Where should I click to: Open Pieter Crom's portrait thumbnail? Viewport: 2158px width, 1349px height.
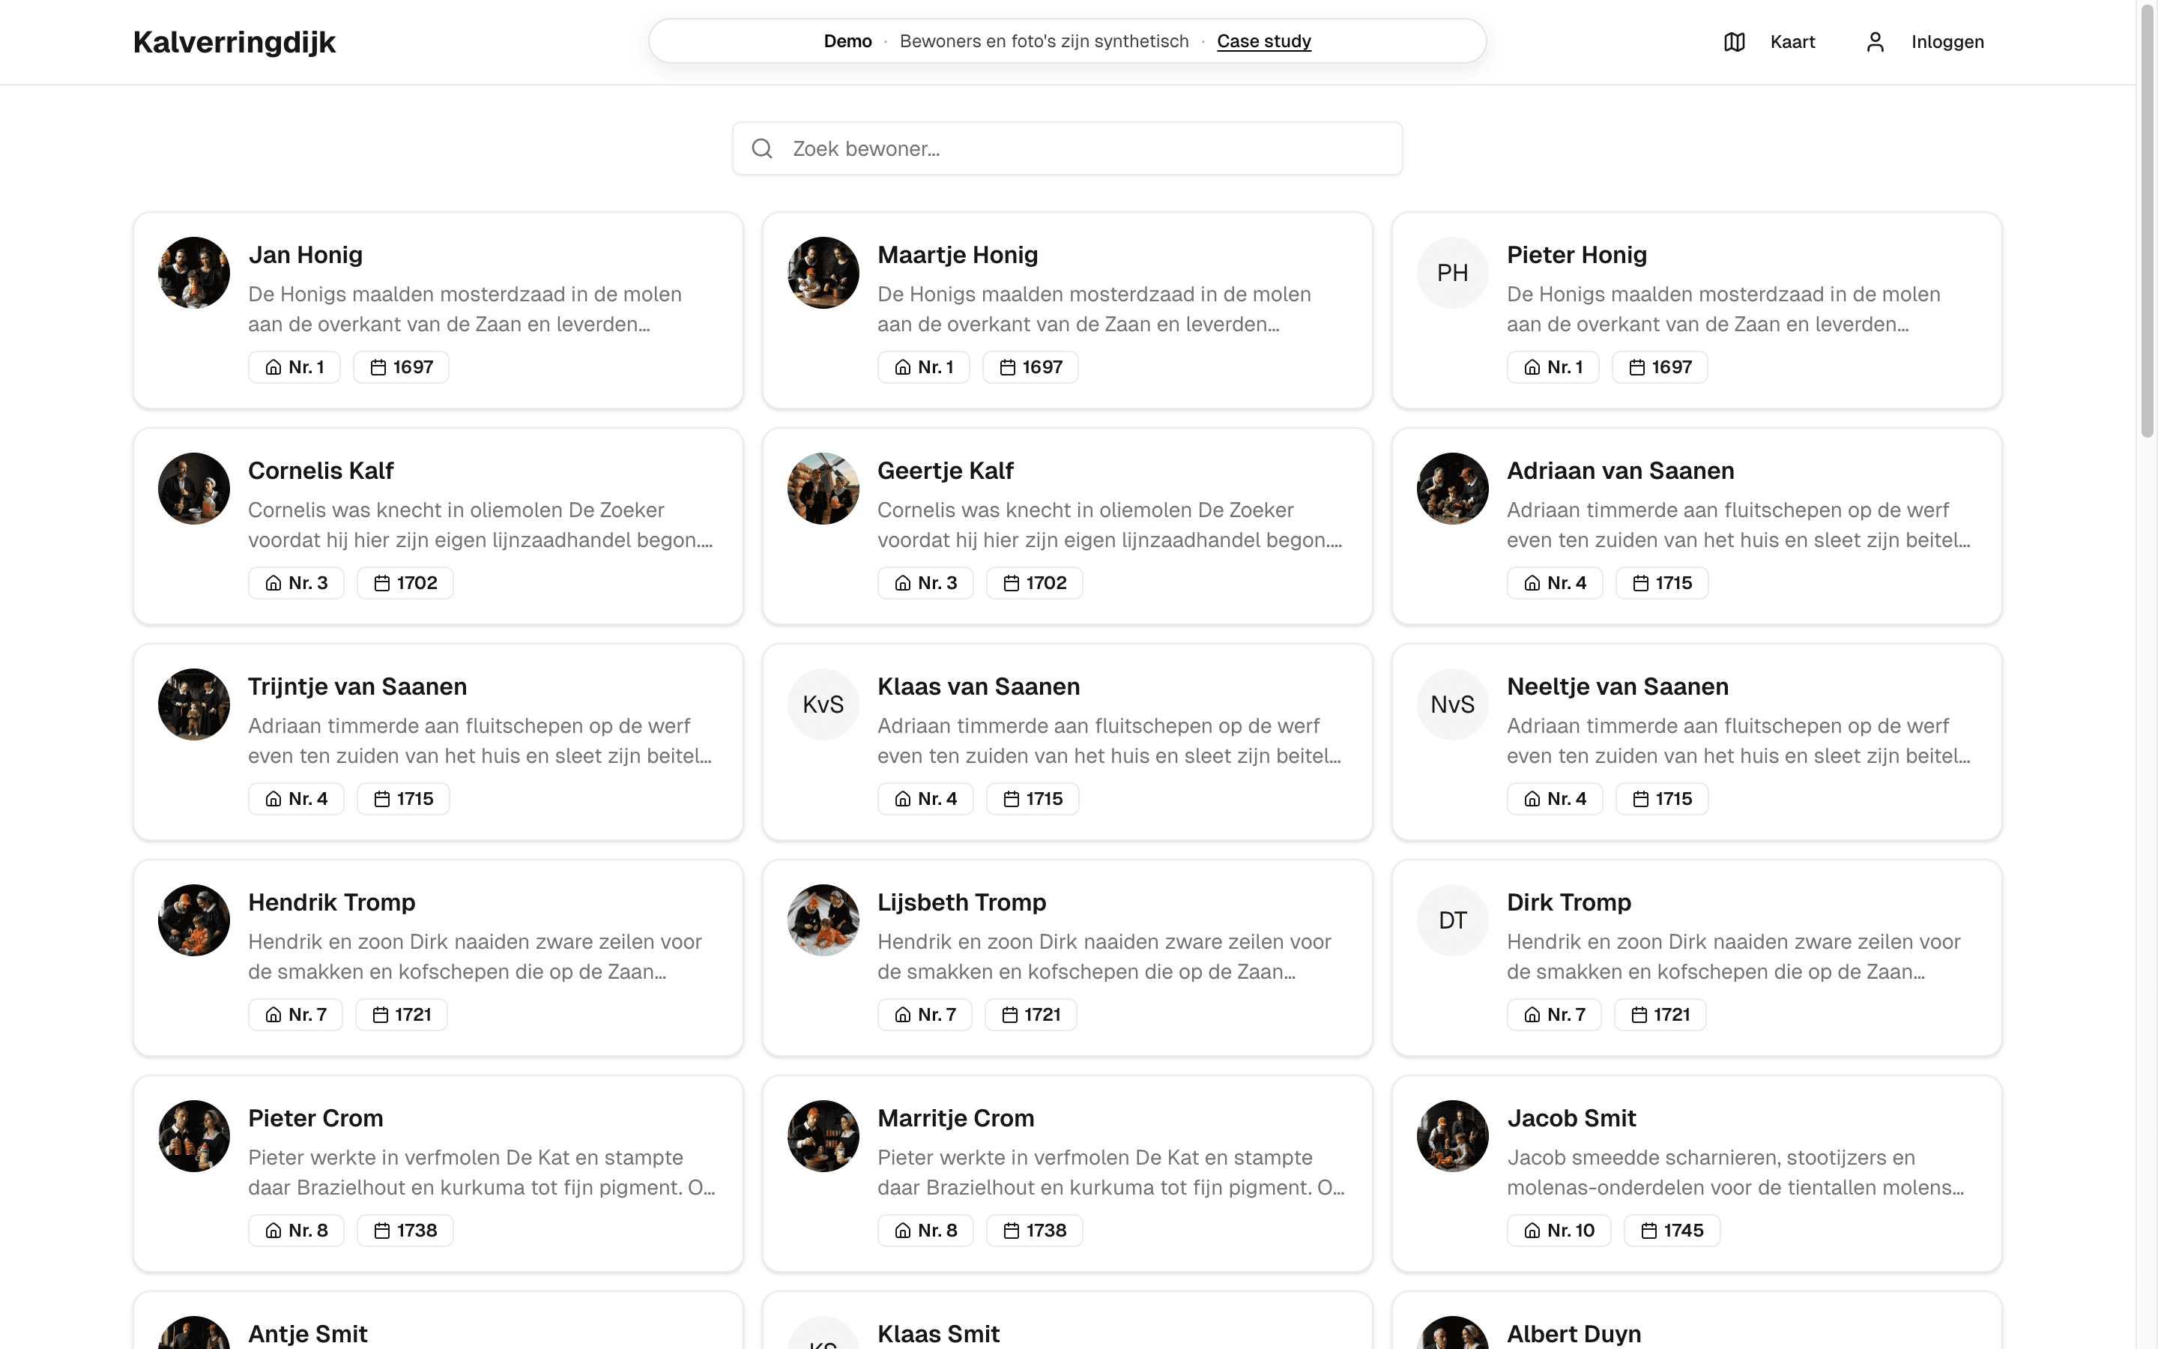[x=193, y=1137]
